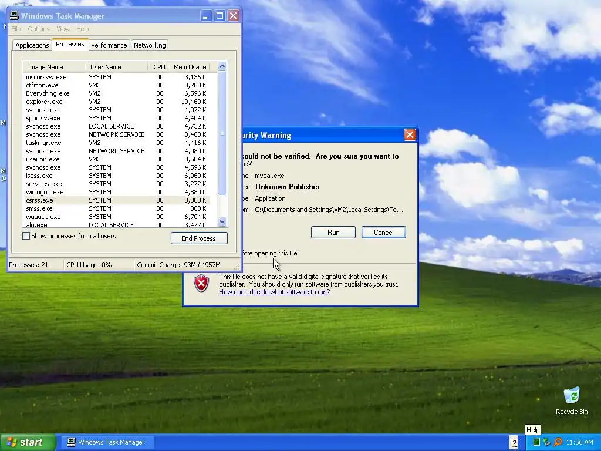This screenshot has height=451, width=601.
Task: Click the Documents and Settings file path
Action: pos(329,210)
